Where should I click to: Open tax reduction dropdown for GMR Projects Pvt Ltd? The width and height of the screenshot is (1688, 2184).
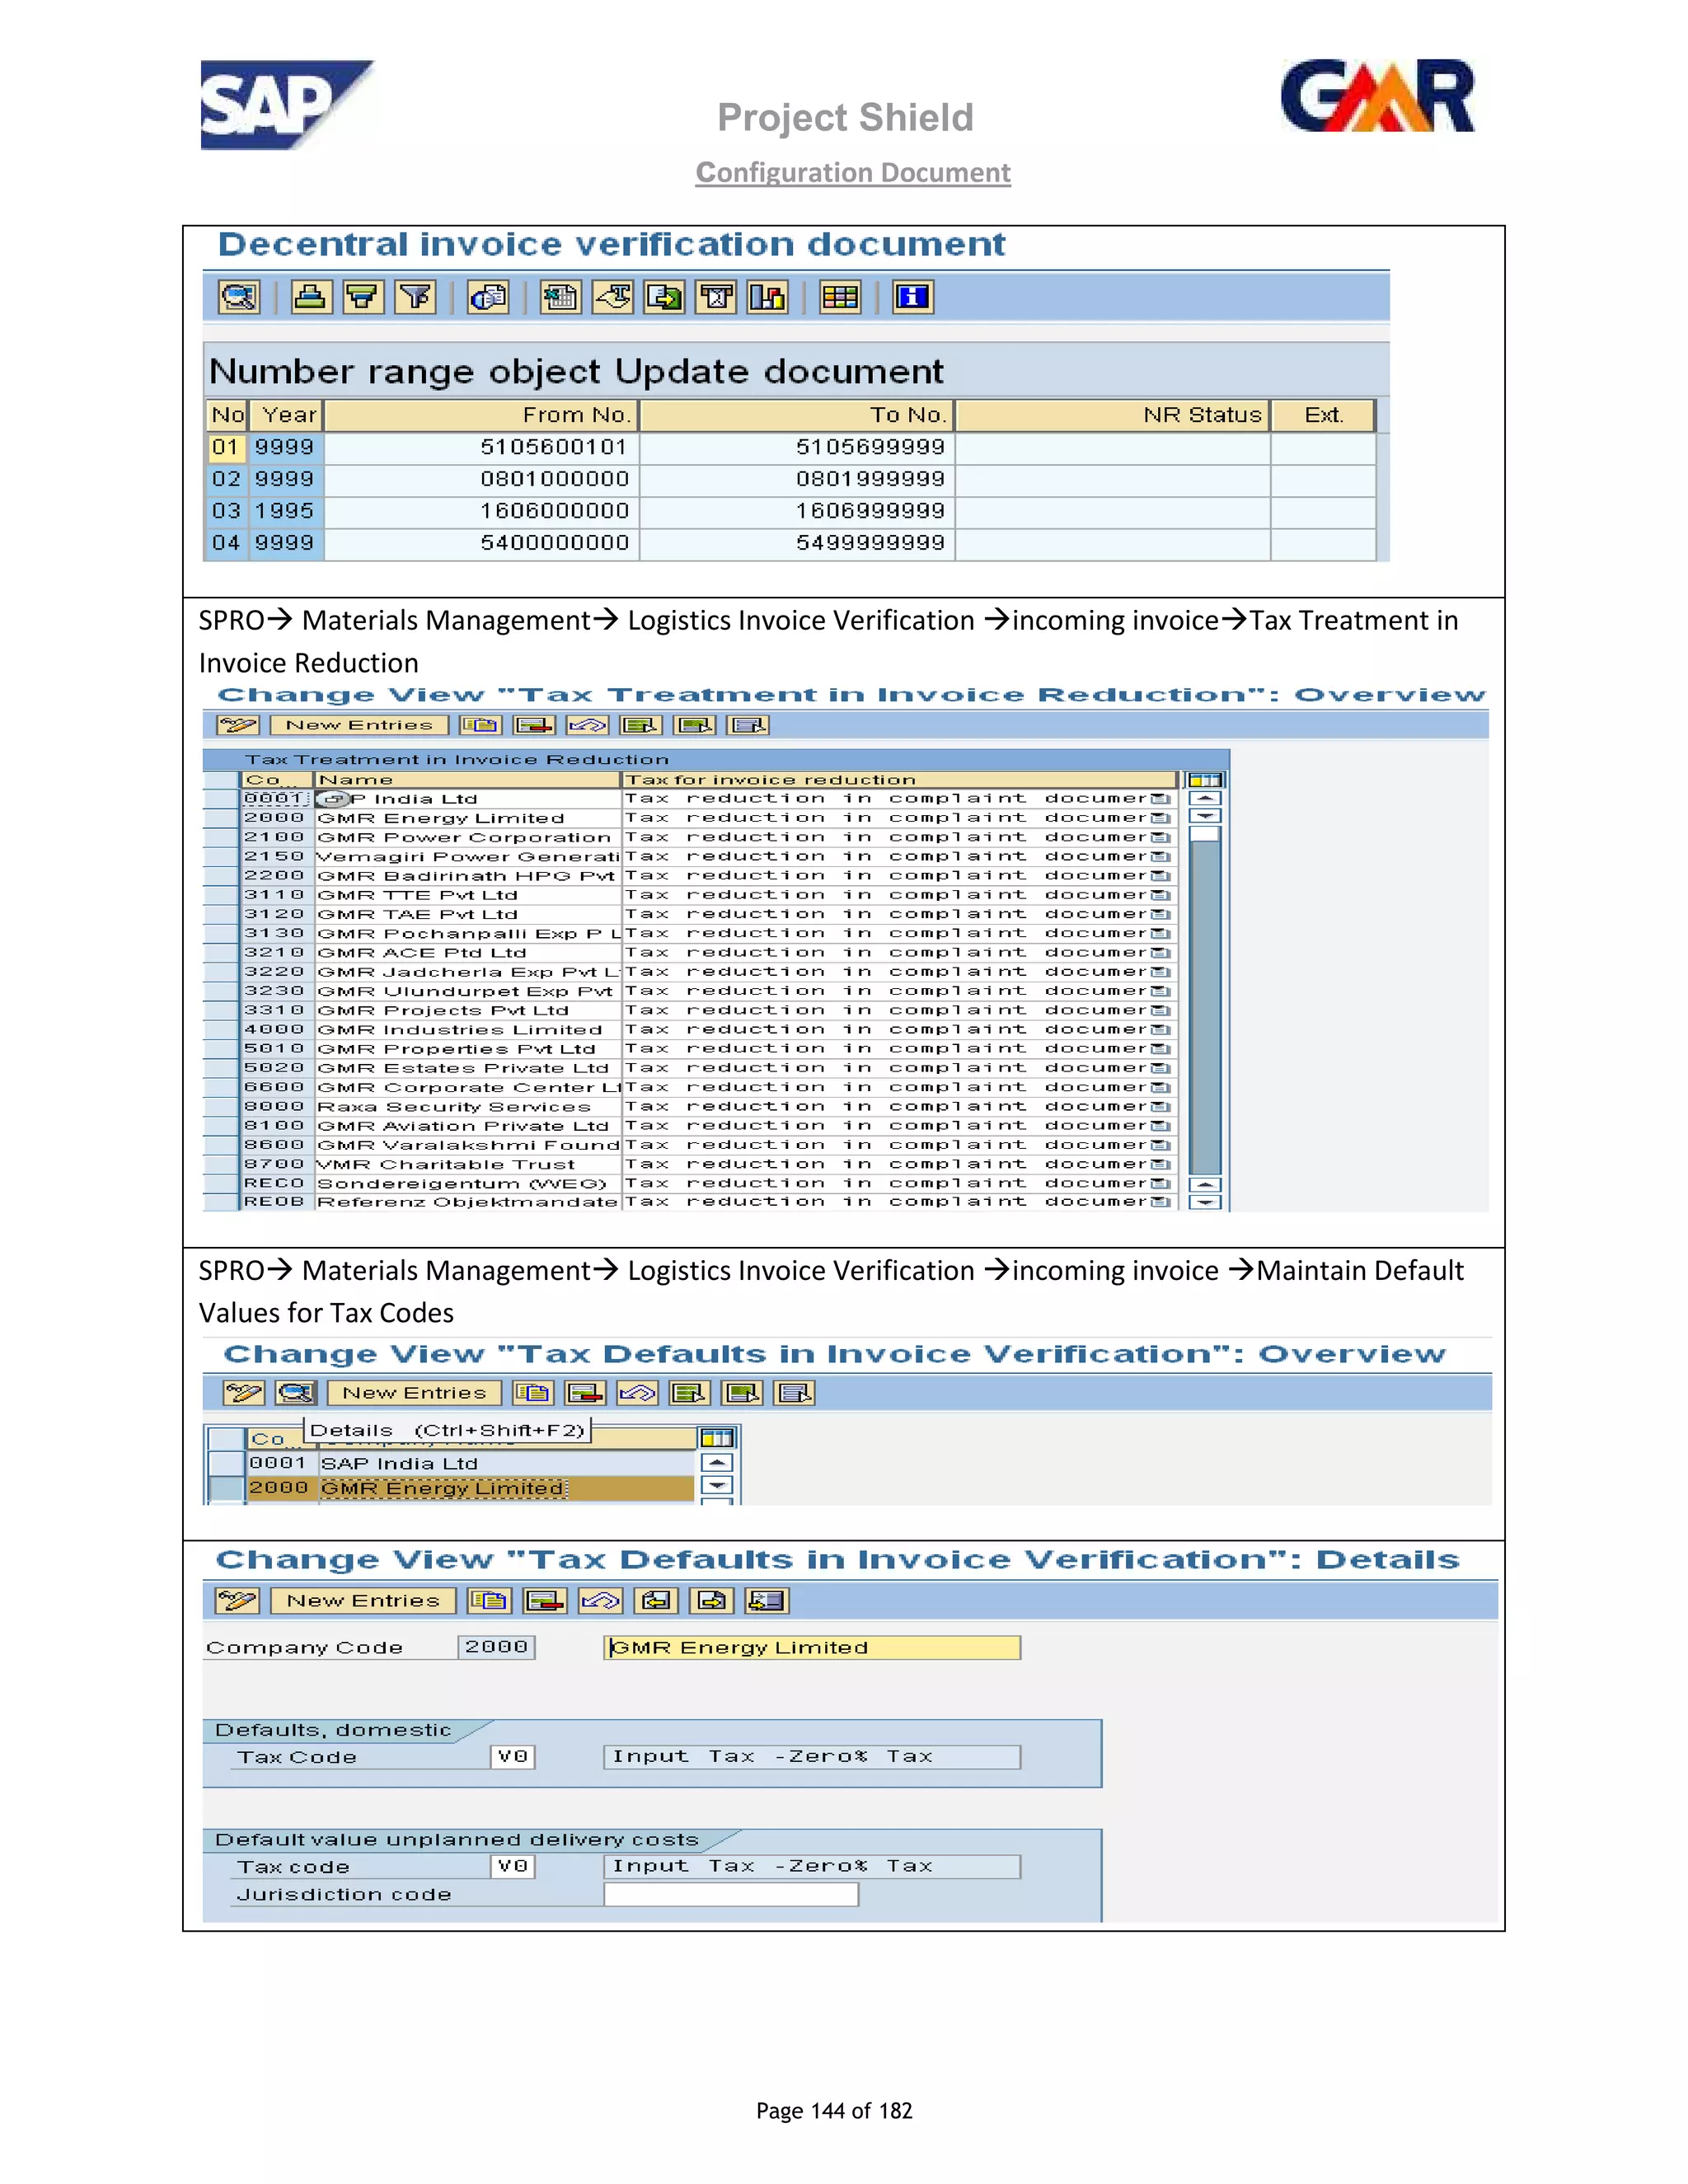coord(1160,1010)
